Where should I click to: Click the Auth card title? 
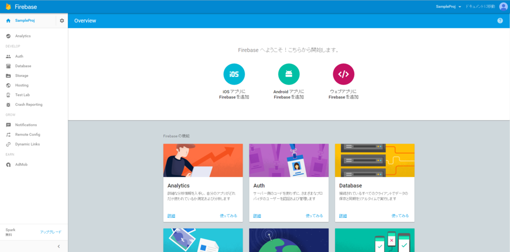[259, 186]
